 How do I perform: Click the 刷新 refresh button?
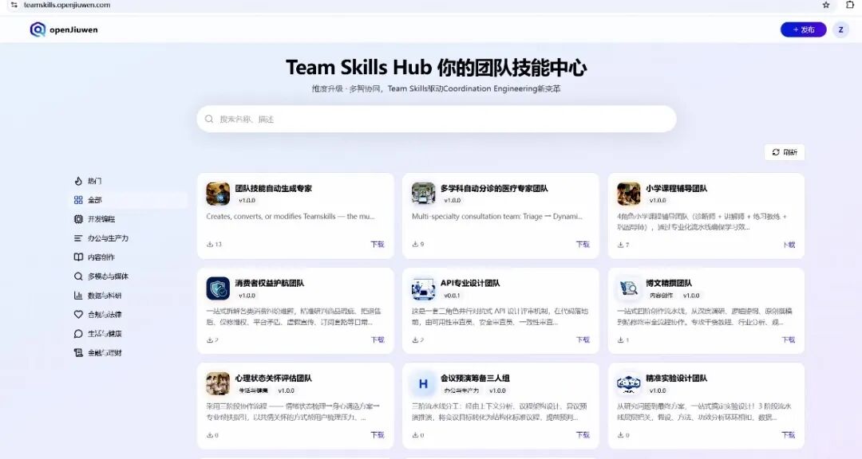click(784, 151)
